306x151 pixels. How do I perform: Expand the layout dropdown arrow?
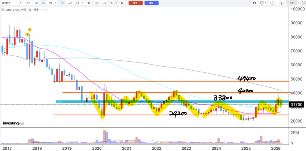[266, 3]
